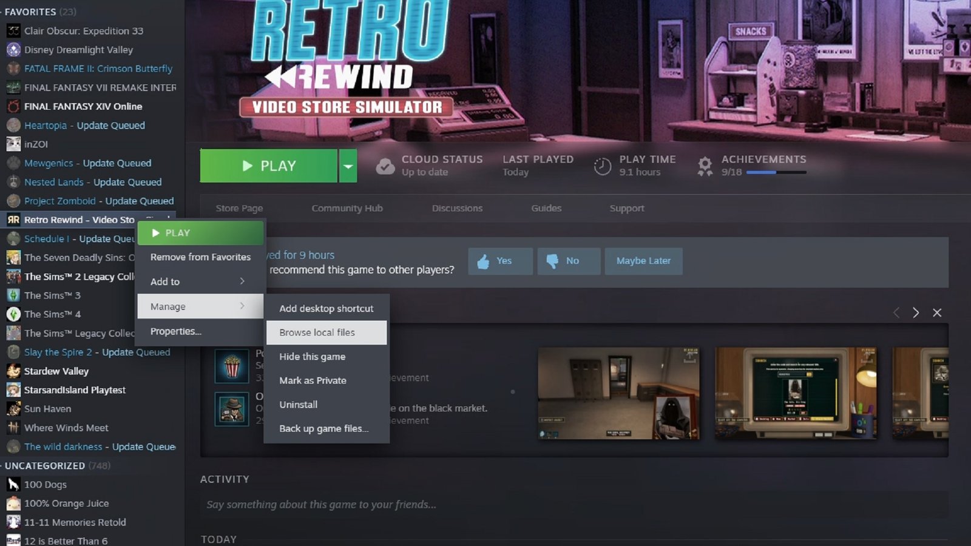The width and height of the screenshot is (971, 546).
Task: Close the screenshots panel with X
Action: coord(937,312)
